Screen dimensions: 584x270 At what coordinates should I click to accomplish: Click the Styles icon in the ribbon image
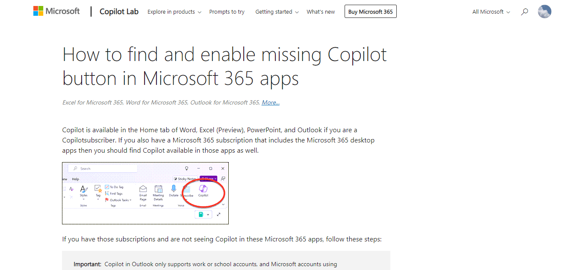tap(83, 189)
